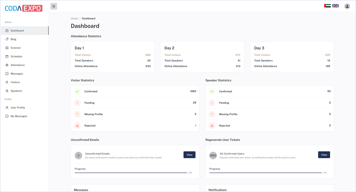Viewport: 356px width, 192px height.
Task: Click the Rejected visitors warning icon
Action: coord(77,126)
